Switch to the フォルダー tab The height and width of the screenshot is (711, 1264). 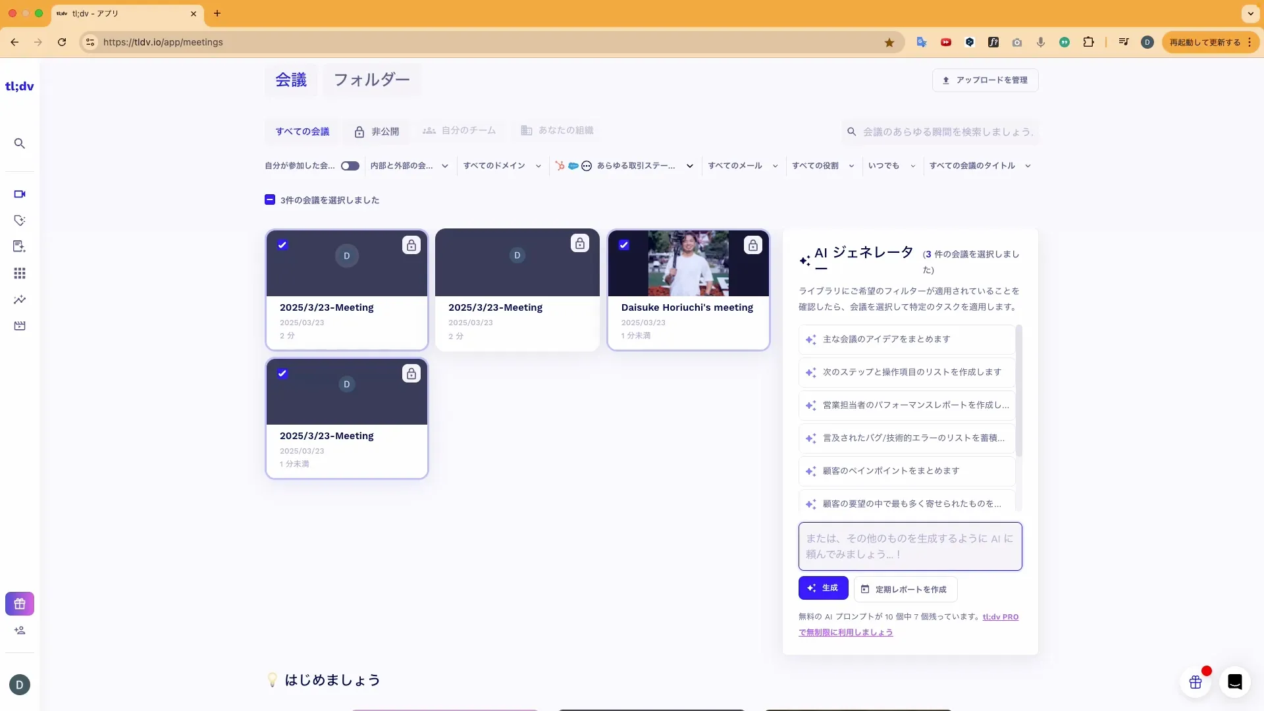tap(372, 80)
